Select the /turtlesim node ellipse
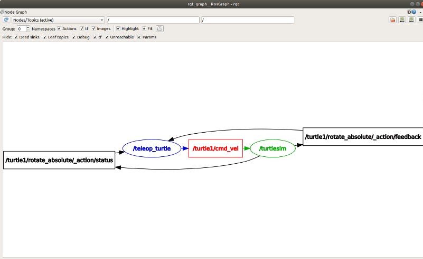Image resolution: width=423 pixels, height=259 pixels. (x=272, y=149)
